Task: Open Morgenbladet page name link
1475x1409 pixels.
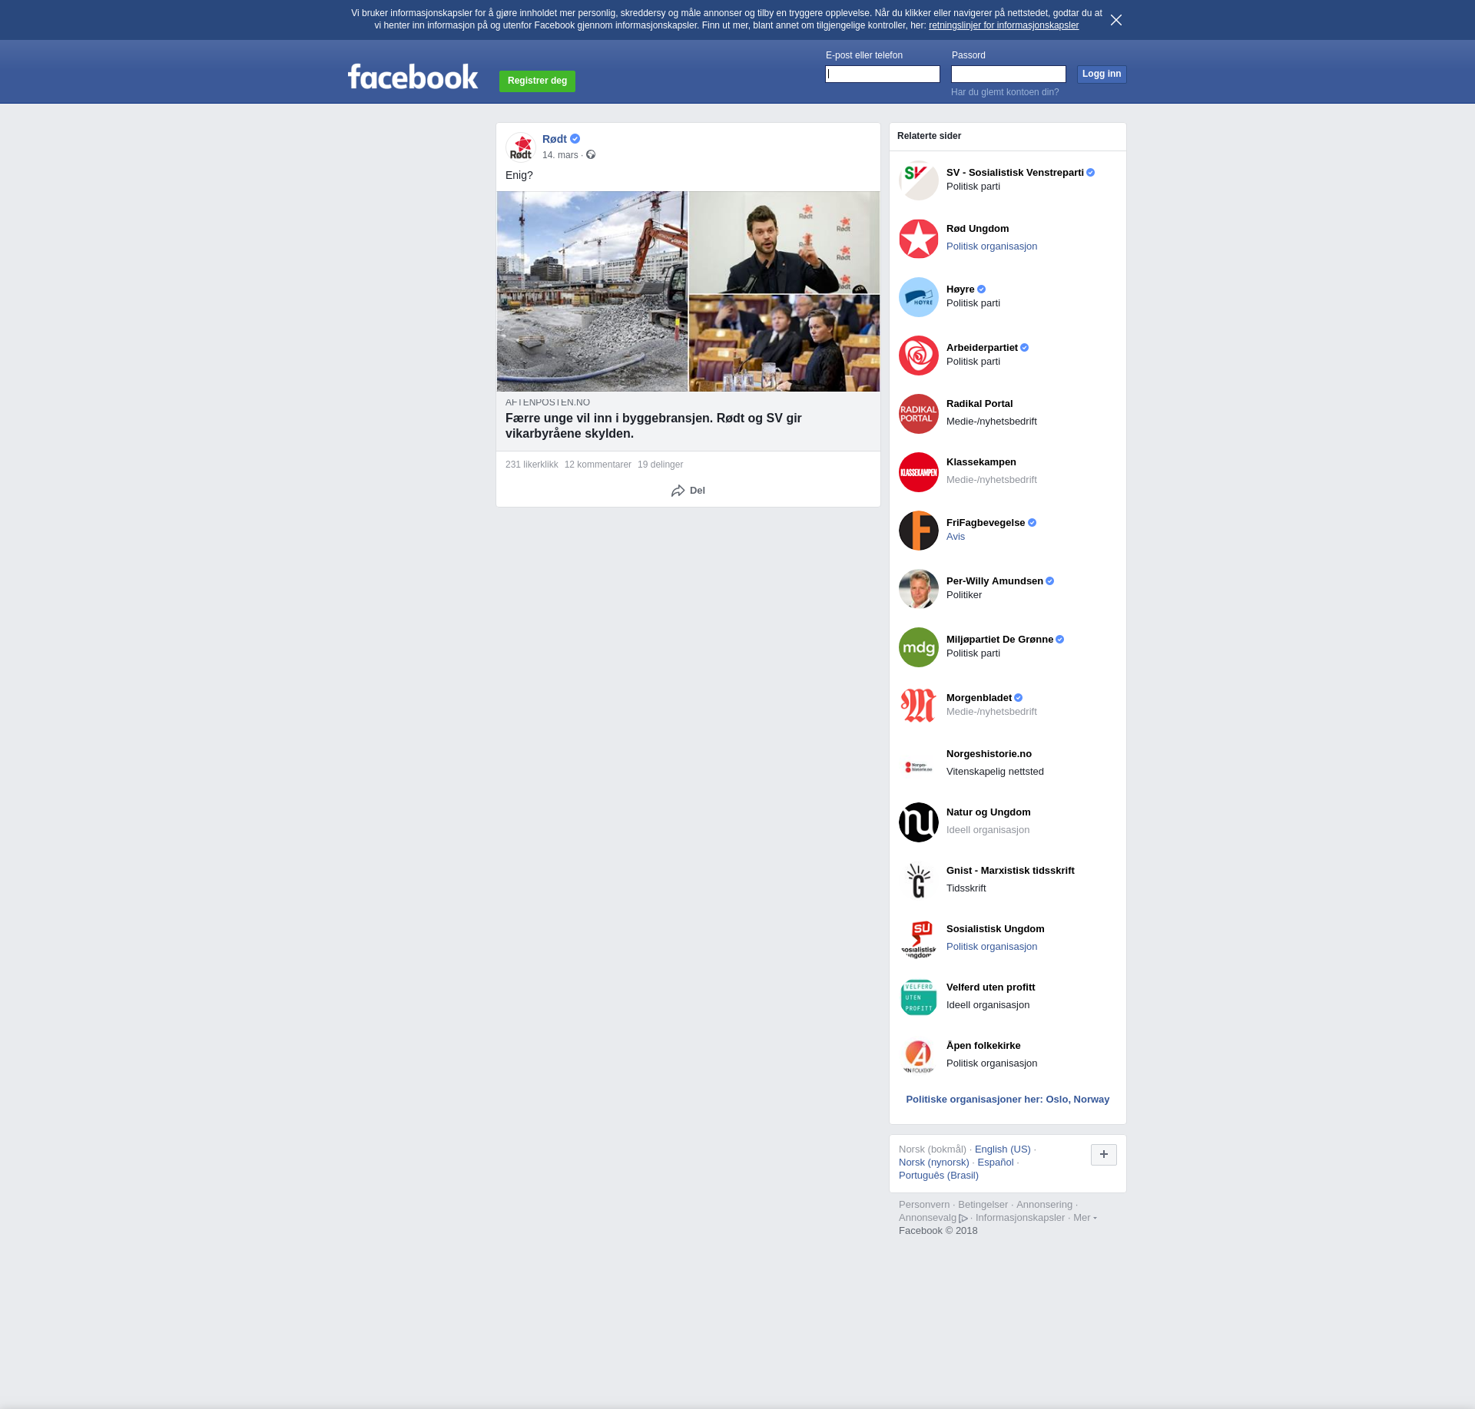Action: point(979,698)
